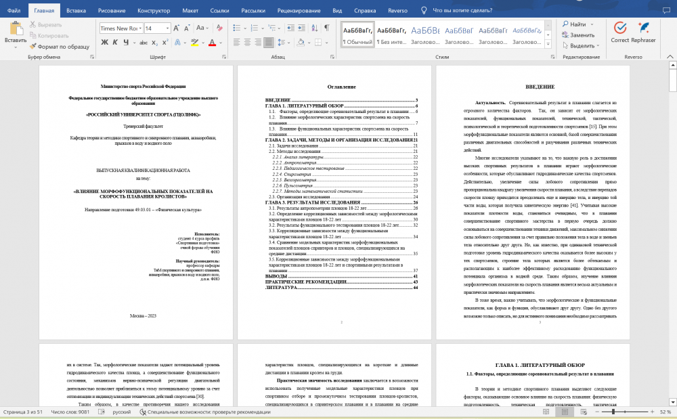Toggle the show paragraph marks (¶) button
677x419 pixels.
click(327, 28)
